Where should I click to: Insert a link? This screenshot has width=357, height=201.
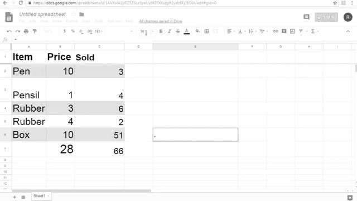(276, 31)
